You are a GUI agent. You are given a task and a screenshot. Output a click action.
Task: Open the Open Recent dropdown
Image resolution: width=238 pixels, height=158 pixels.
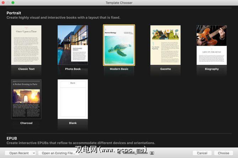click(x=20, y=153)
